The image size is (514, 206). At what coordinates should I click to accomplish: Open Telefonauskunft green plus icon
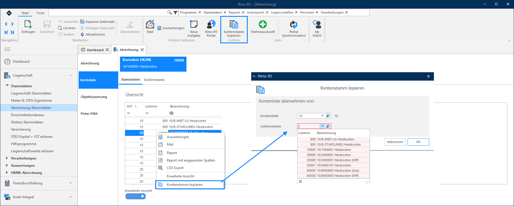262,24
